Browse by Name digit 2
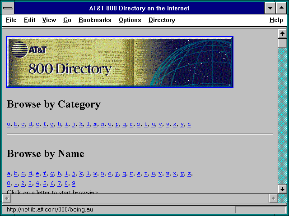This screenshot has width=289, height=216. (x=23, y=183)
